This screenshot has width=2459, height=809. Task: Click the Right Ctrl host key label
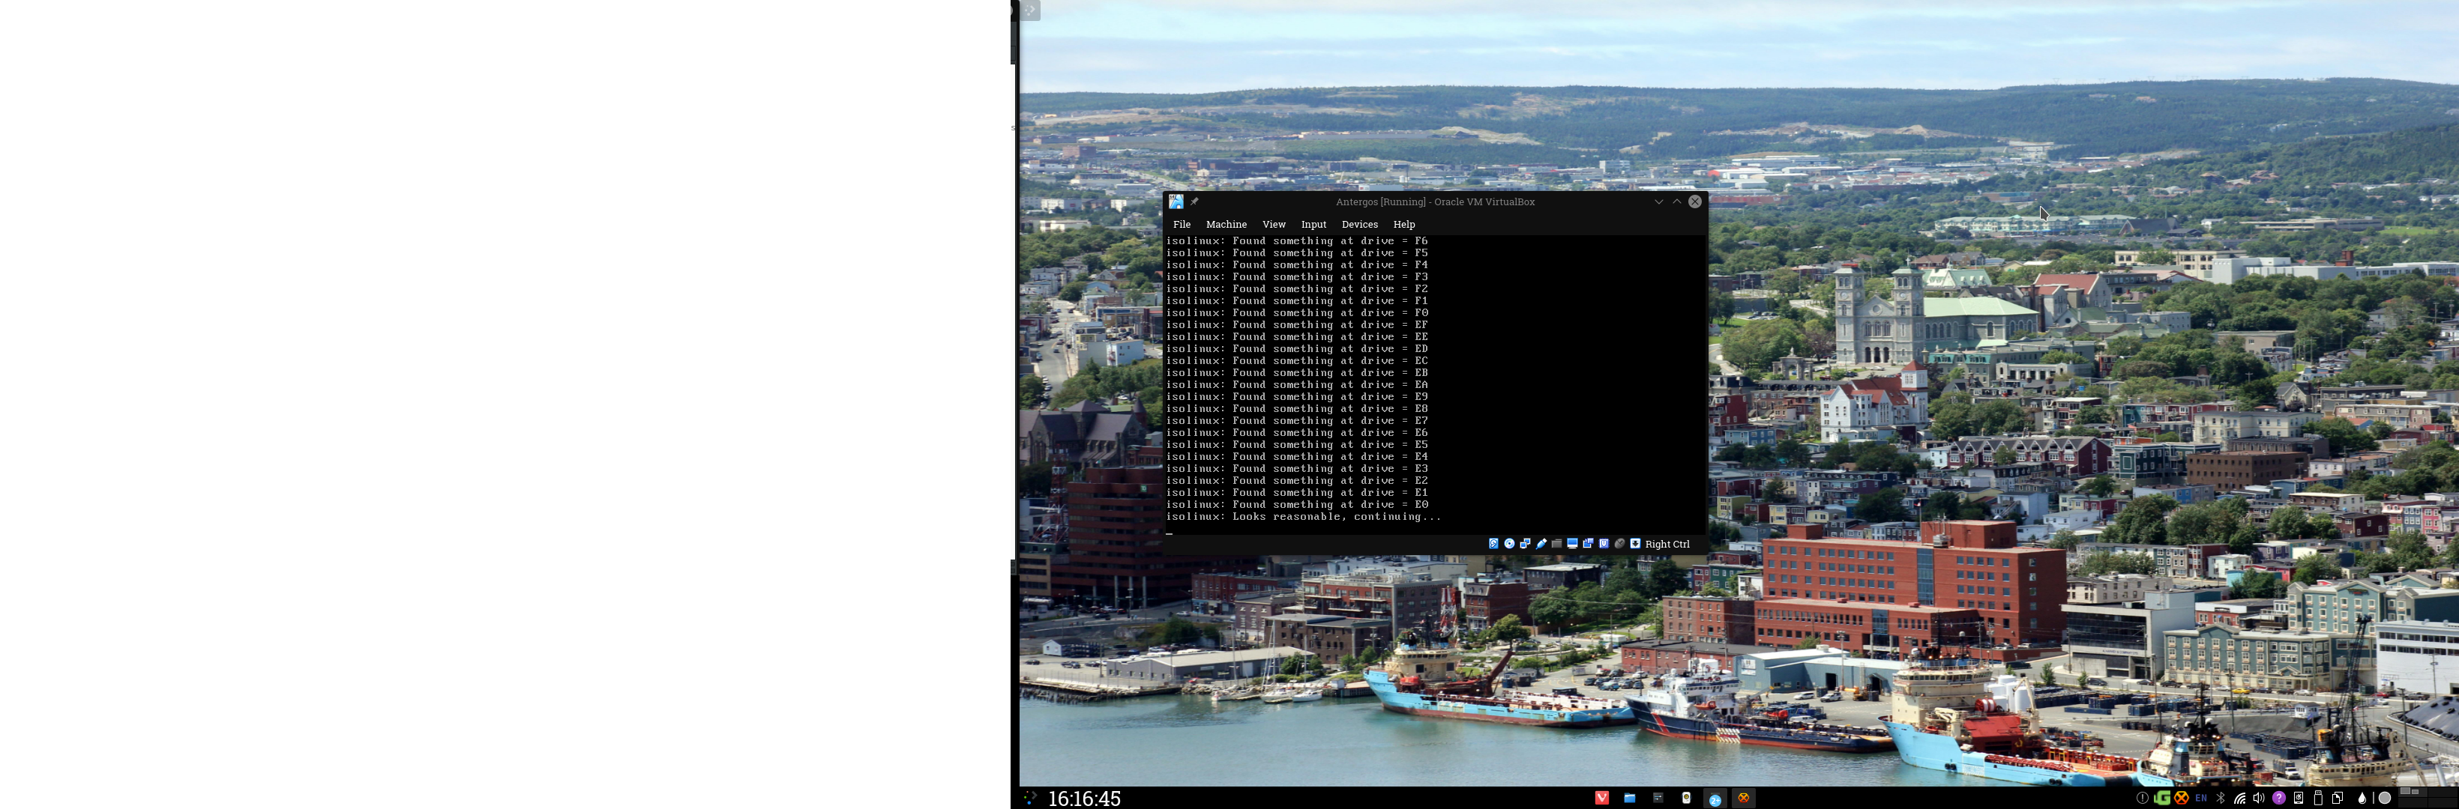[1667, 544]
